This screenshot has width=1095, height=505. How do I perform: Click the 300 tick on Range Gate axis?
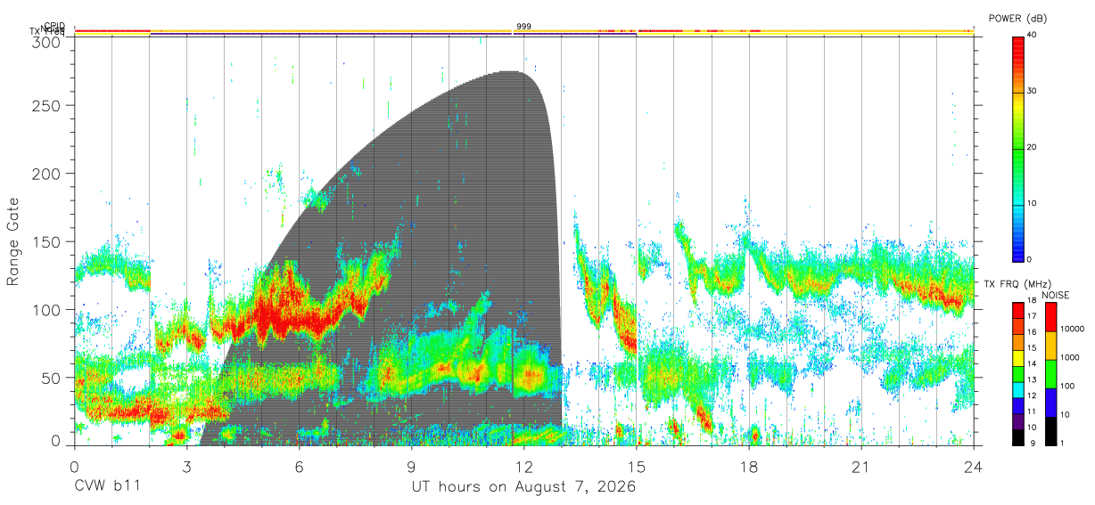click(x=45, y=41)
